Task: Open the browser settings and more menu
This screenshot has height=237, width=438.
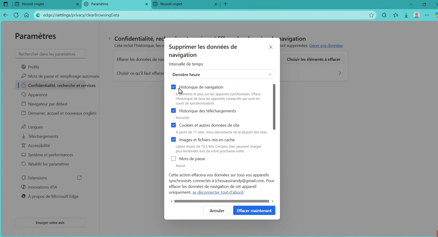Action: 427,15
